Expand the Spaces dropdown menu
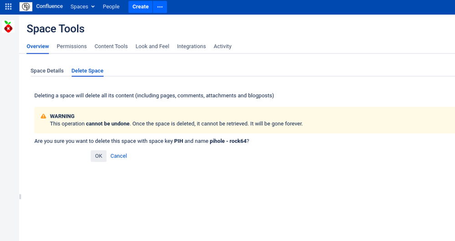The width and height of the screenshot is (455, 241). 82,6
